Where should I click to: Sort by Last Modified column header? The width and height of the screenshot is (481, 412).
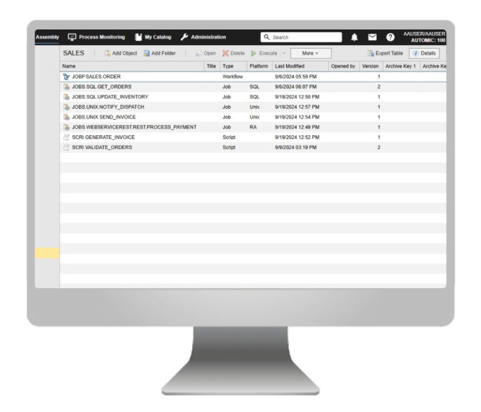[301, 66]
